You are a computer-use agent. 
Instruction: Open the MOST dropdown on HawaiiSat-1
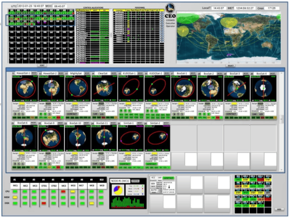[34, 74]
